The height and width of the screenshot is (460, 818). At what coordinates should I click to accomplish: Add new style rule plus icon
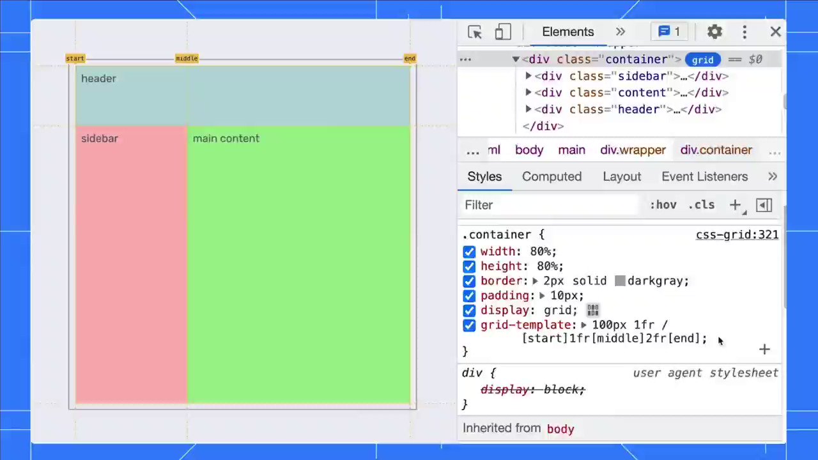736,205
